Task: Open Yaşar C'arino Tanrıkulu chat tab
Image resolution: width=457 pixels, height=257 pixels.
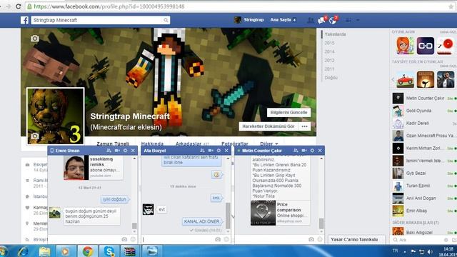Action: (356, 239)
